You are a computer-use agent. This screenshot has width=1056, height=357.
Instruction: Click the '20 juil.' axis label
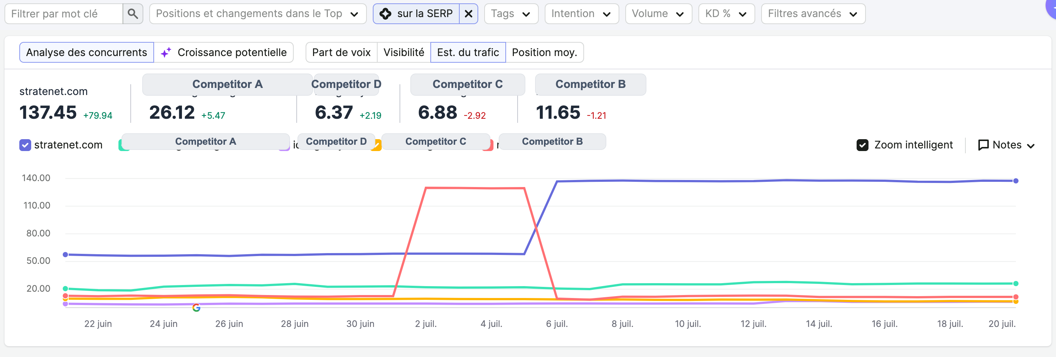tap(1002, 324)
